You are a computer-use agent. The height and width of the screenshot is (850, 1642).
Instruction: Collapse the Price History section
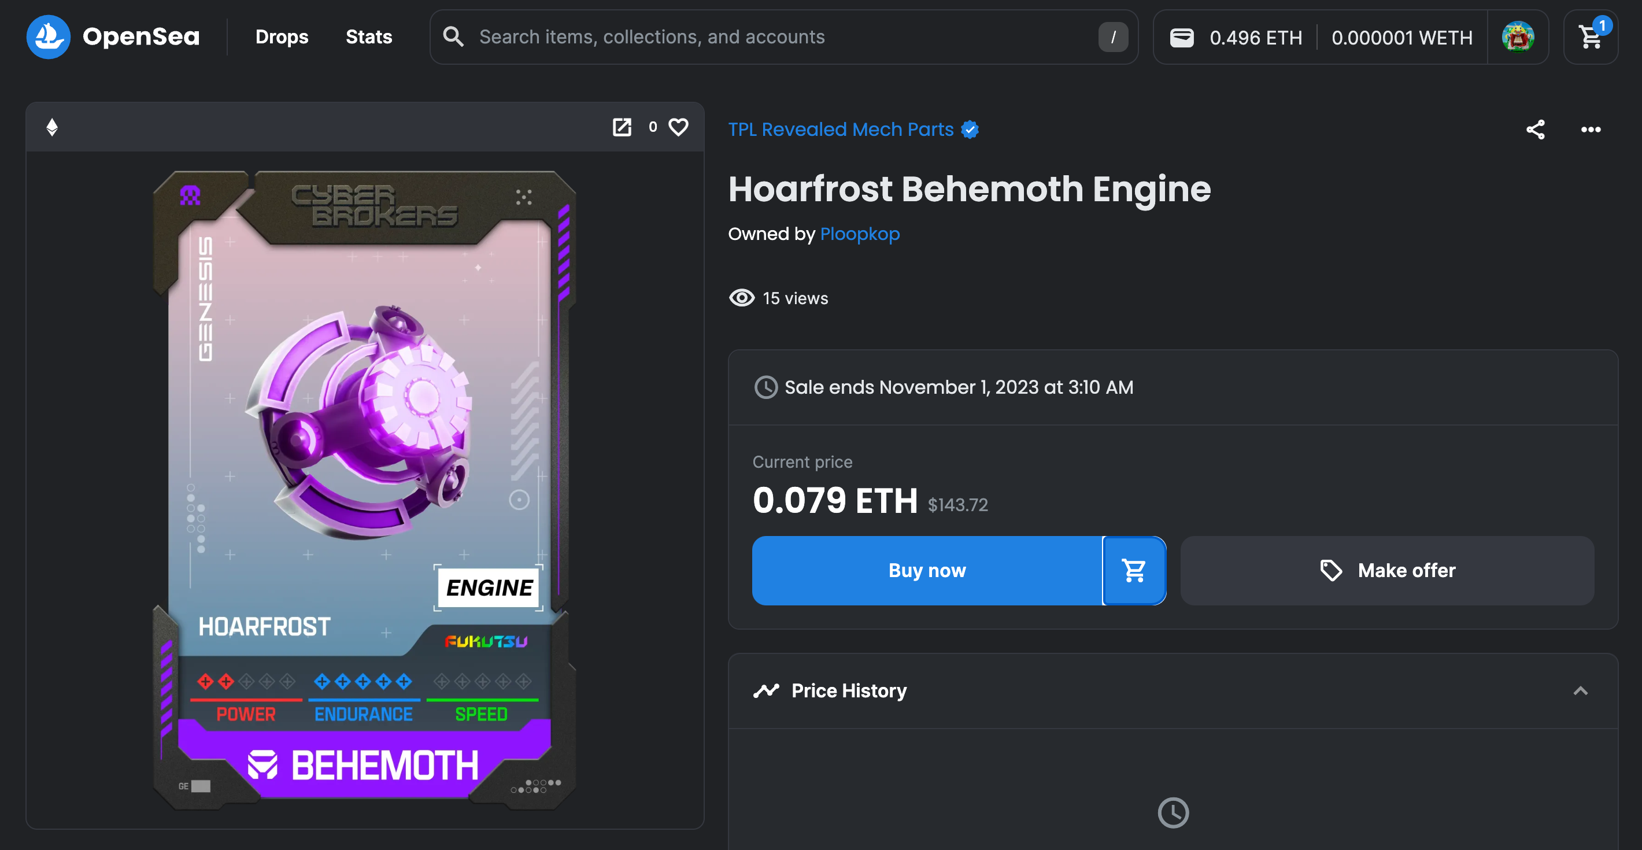coord(1580,690)
